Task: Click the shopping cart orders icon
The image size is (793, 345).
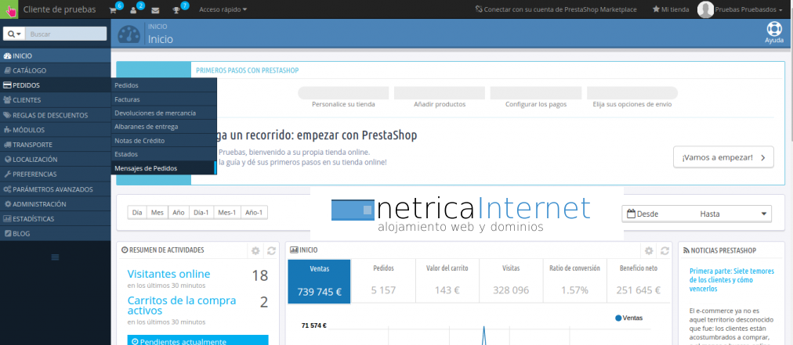Action: 114,10
